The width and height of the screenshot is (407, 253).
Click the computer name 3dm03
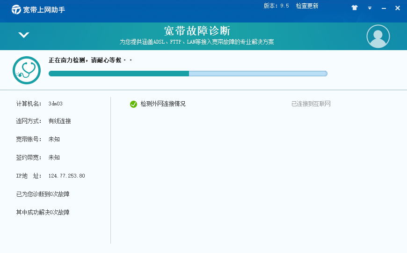click(x=55, y=104)
